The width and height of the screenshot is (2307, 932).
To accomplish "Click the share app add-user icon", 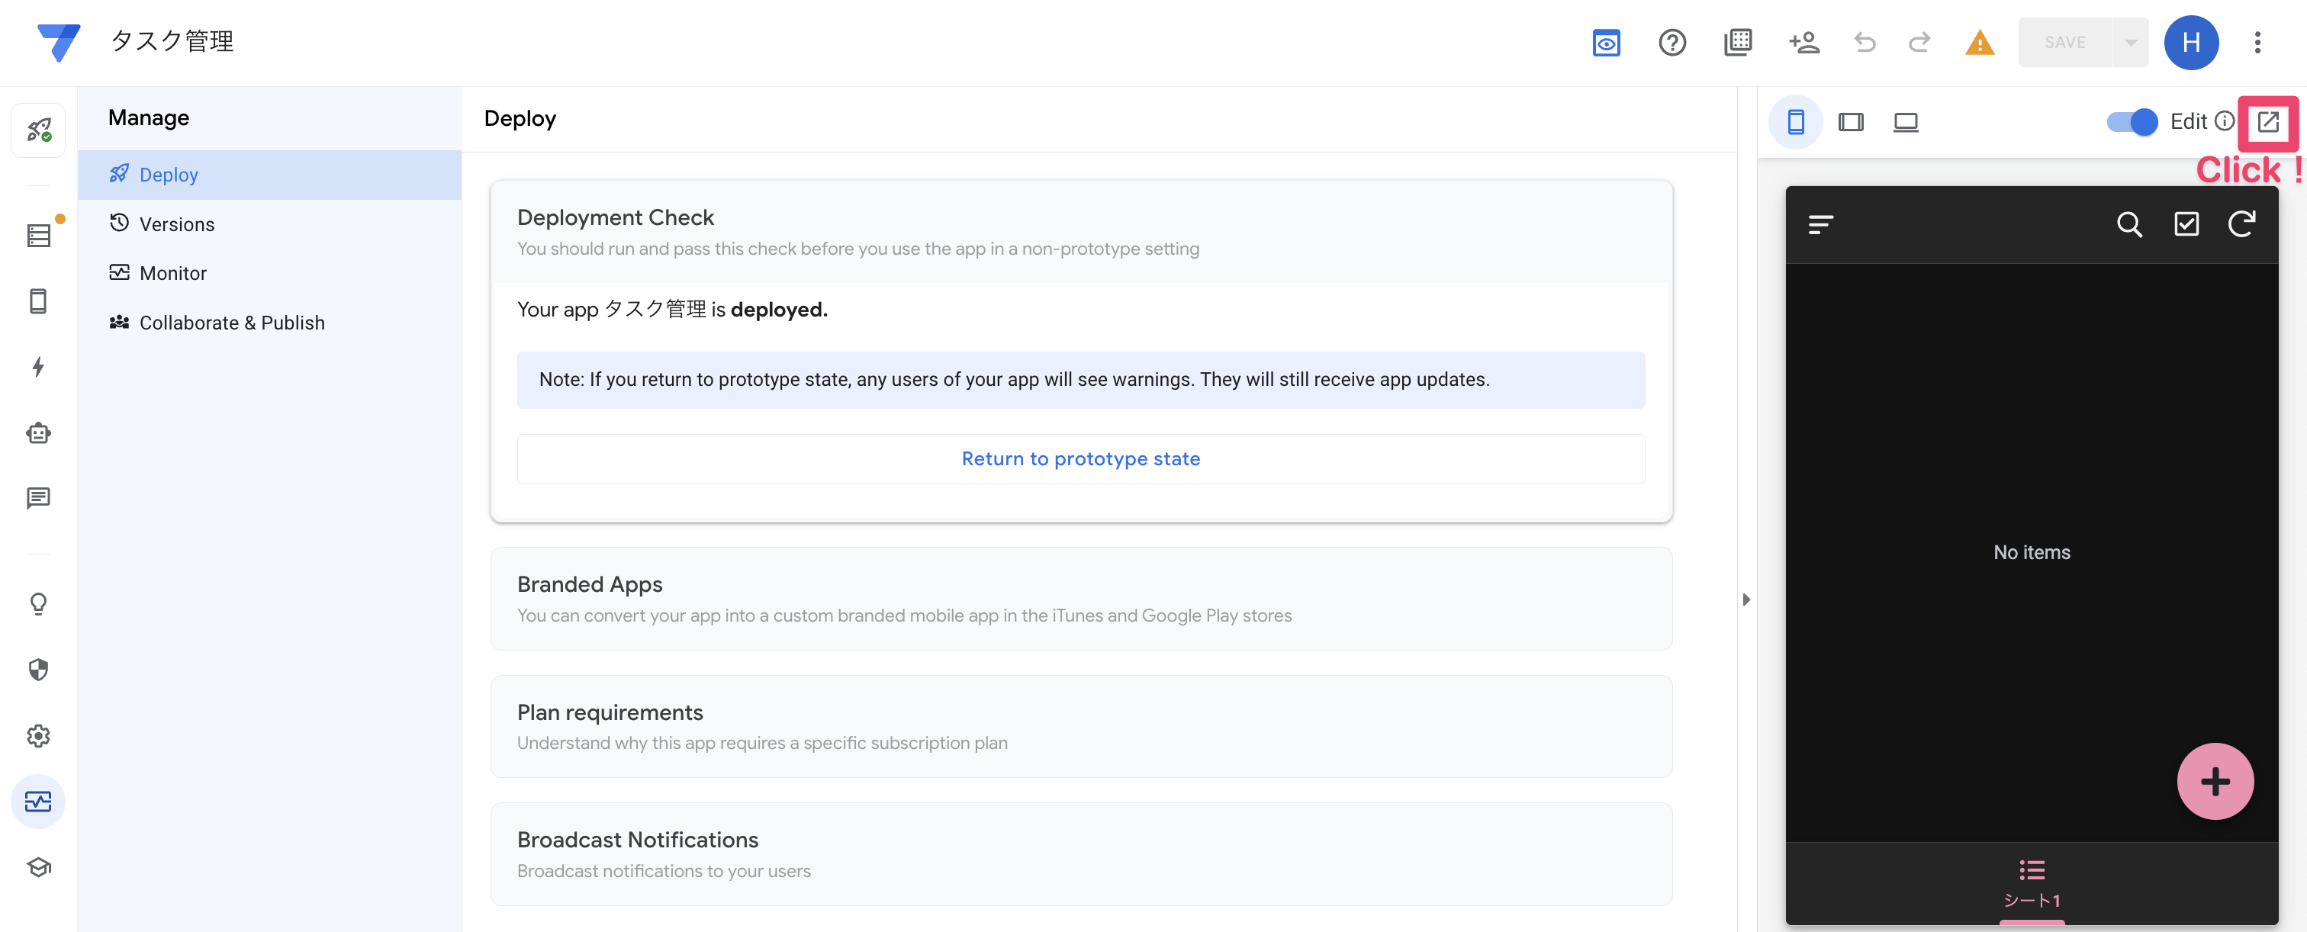I will coord(1803,42).
